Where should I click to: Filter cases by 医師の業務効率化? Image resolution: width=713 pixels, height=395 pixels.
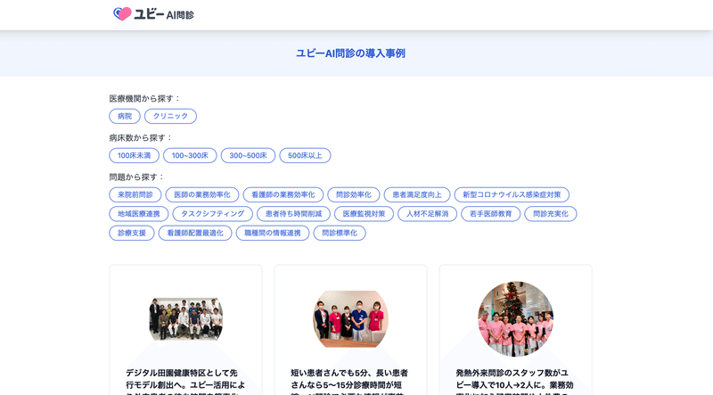(x=202, y=194)
